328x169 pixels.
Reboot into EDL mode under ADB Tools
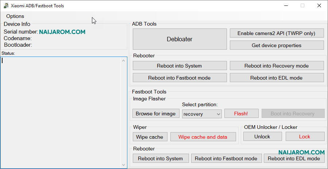[277, 78]
